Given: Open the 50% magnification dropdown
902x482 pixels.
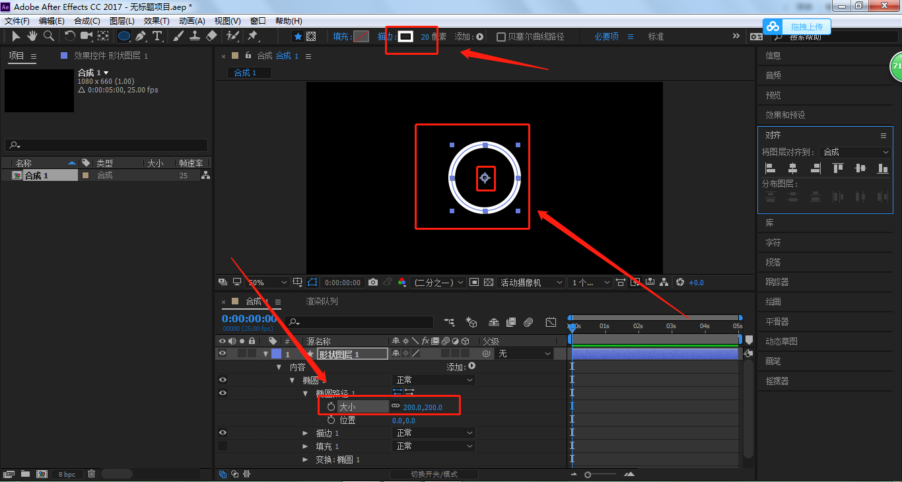Looking at the screenshot, I should (x=268, y=283).
